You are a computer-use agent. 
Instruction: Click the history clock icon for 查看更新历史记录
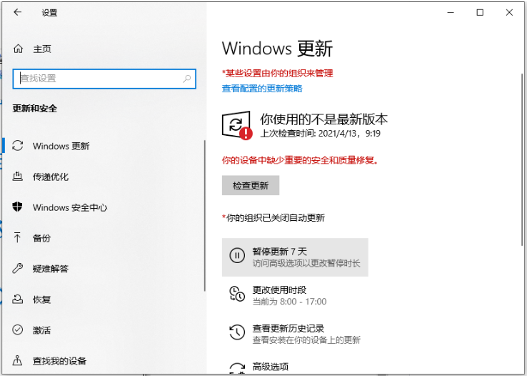[x=237, y=332]
